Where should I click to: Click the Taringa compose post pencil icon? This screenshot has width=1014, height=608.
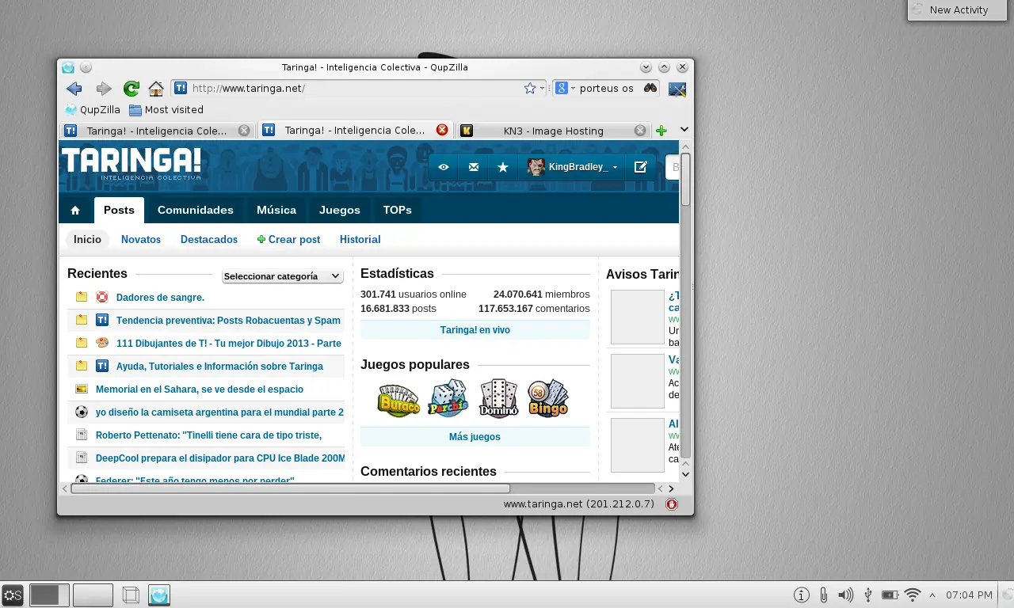(641, 167)
